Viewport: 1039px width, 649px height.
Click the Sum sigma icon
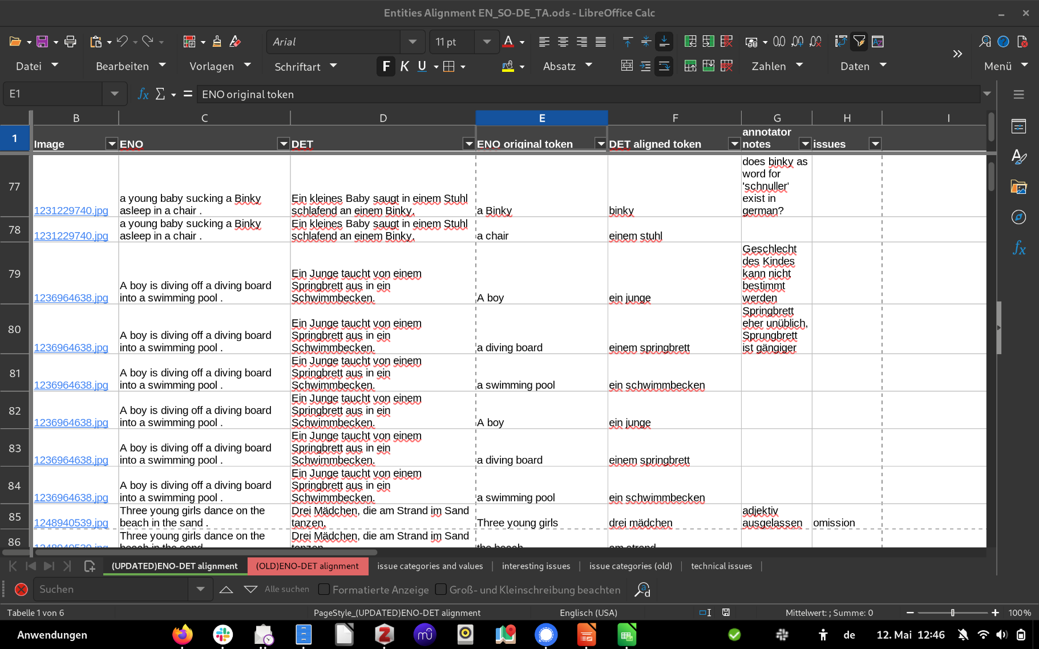click(x=160, y=94)
